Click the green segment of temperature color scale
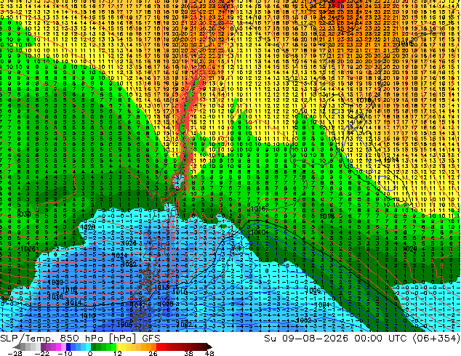This screenshot has height=356, width=461. coord(103,347)
